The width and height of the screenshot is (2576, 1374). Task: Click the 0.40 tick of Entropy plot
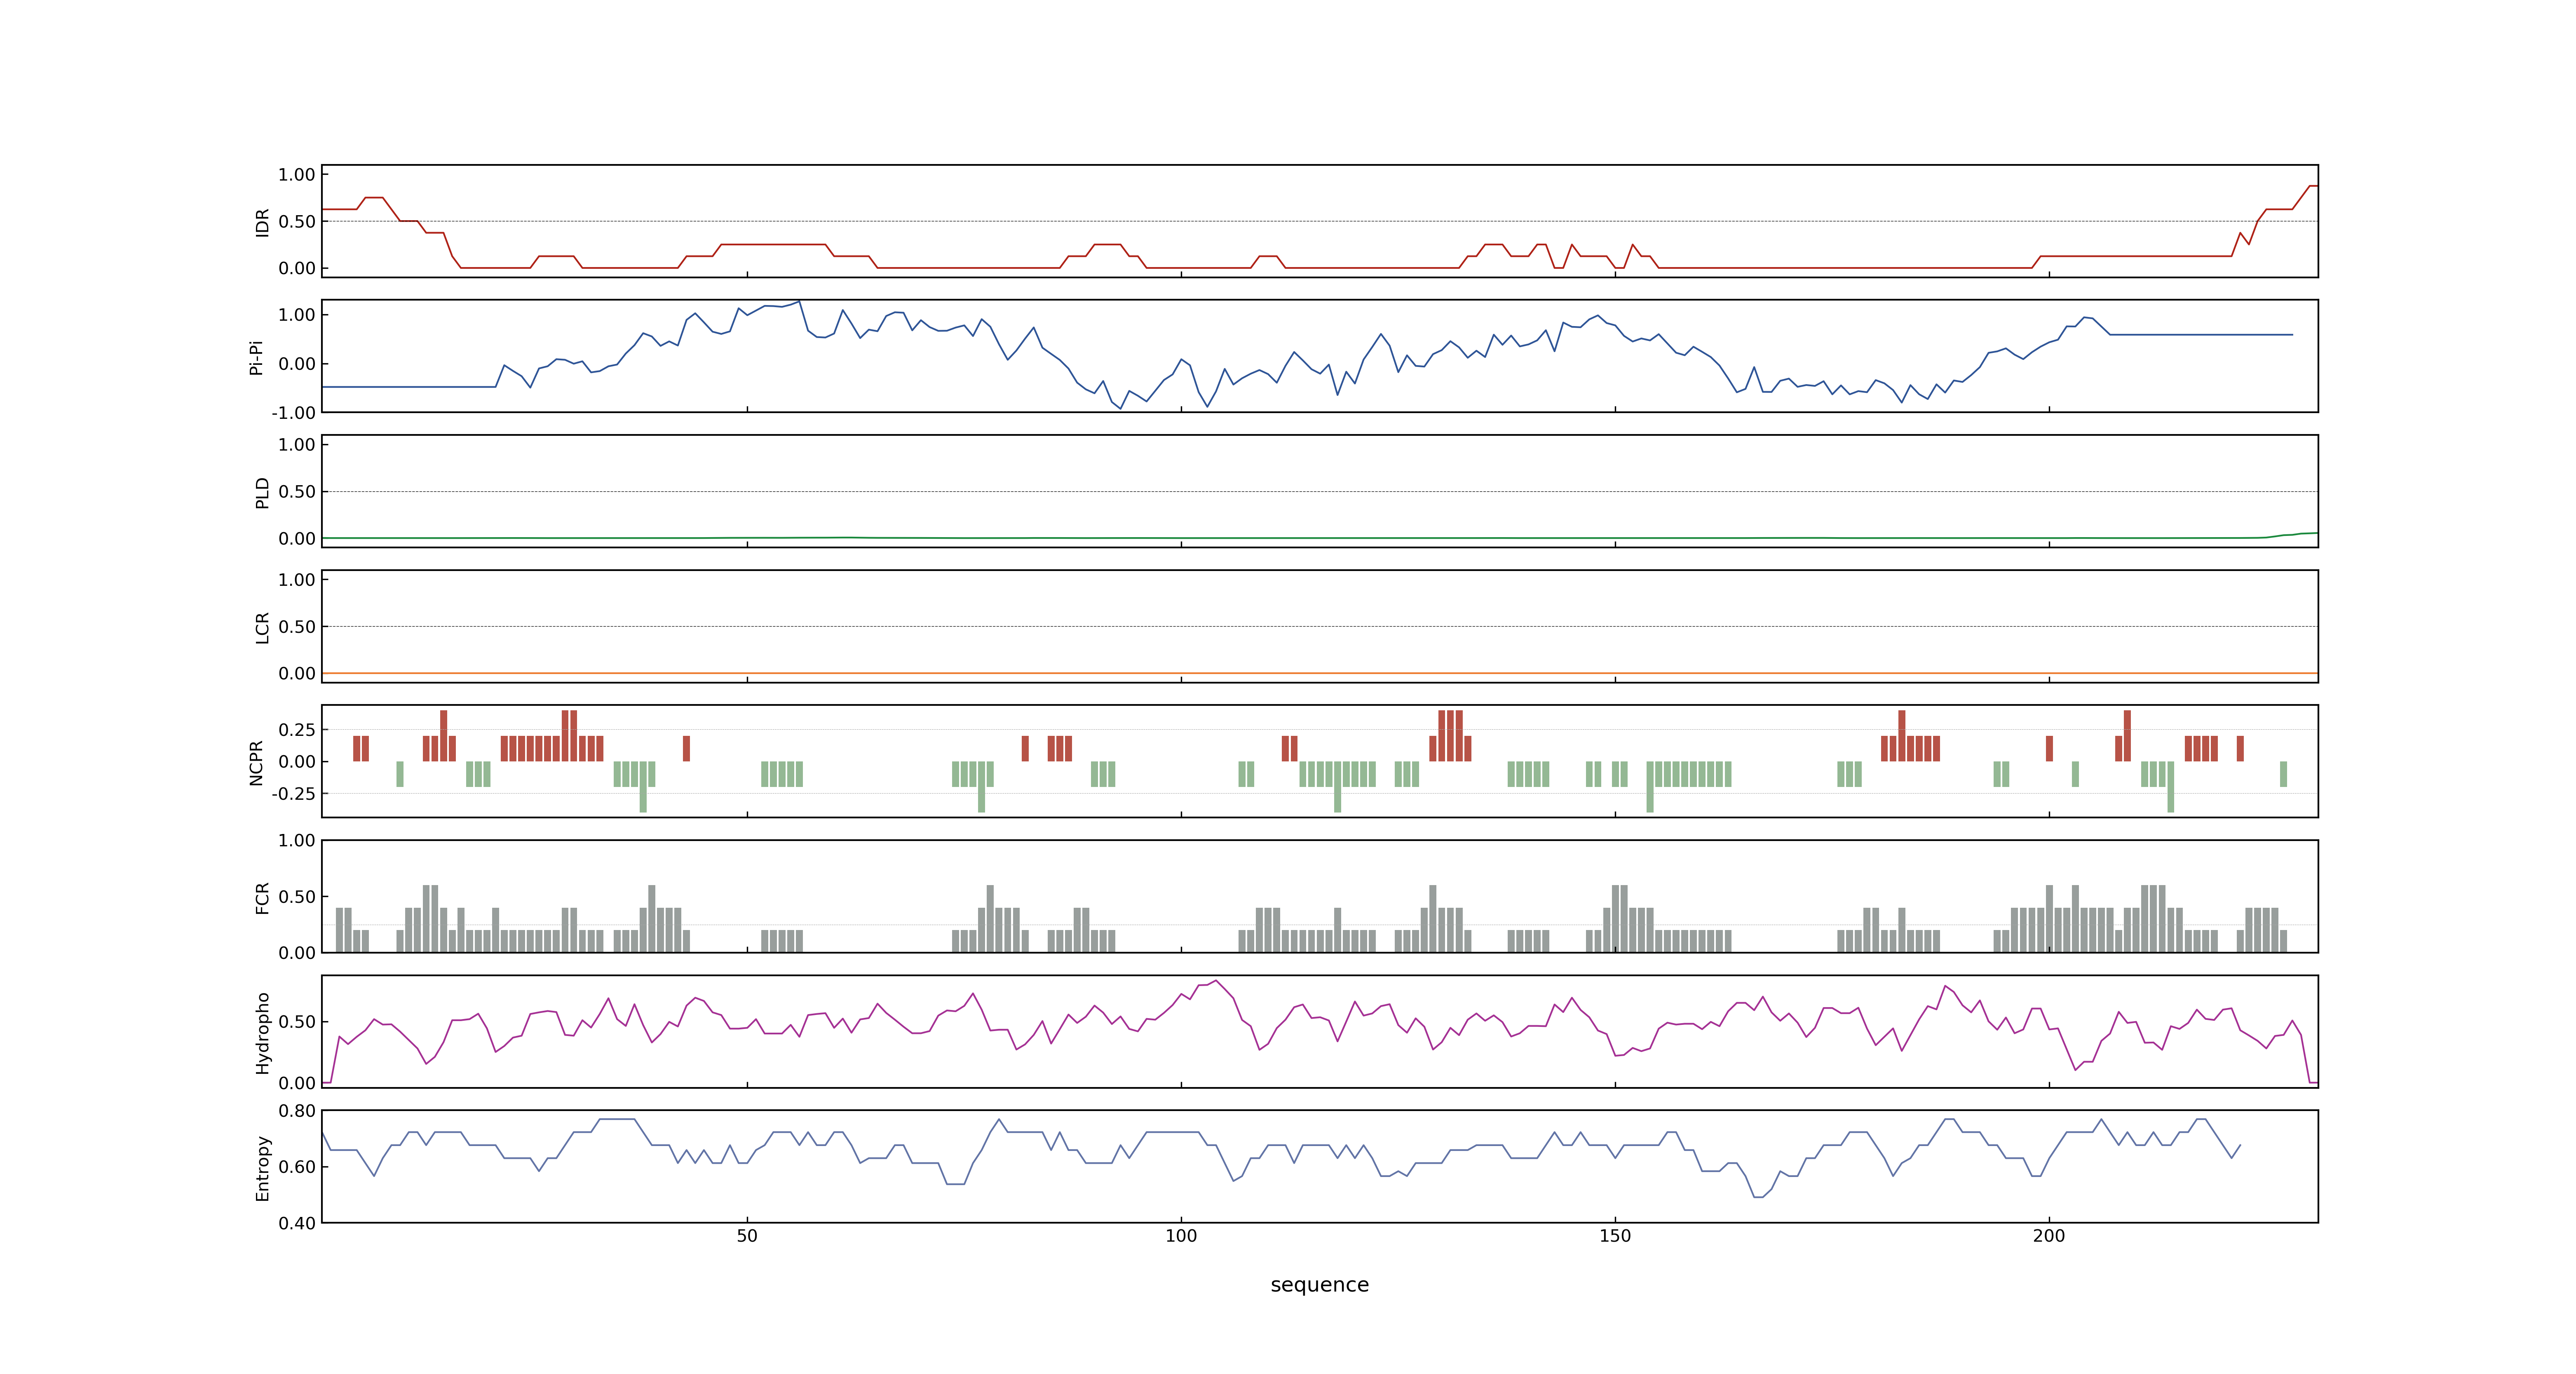[x=297, y=1223]
